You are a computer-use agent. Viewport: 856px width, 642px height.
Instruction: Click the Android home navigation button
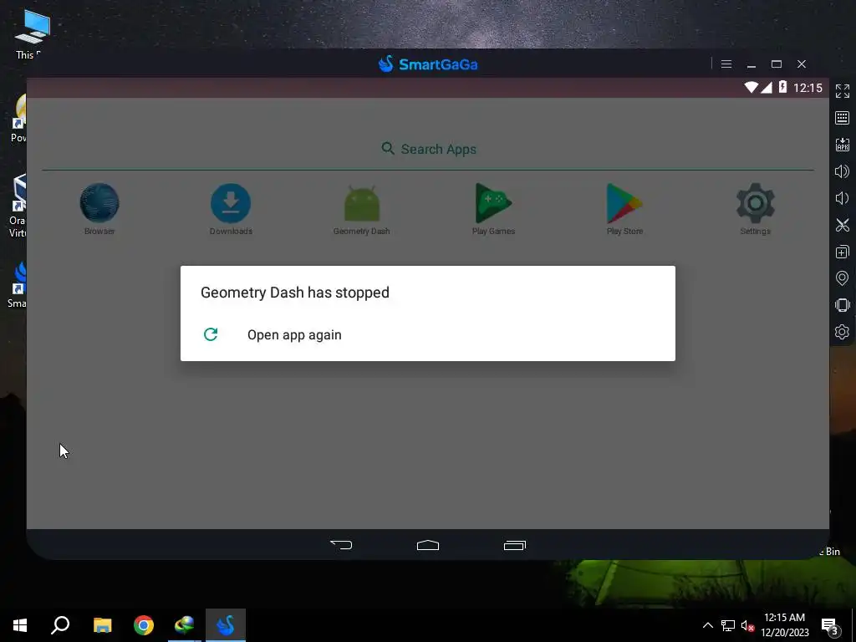428,545
